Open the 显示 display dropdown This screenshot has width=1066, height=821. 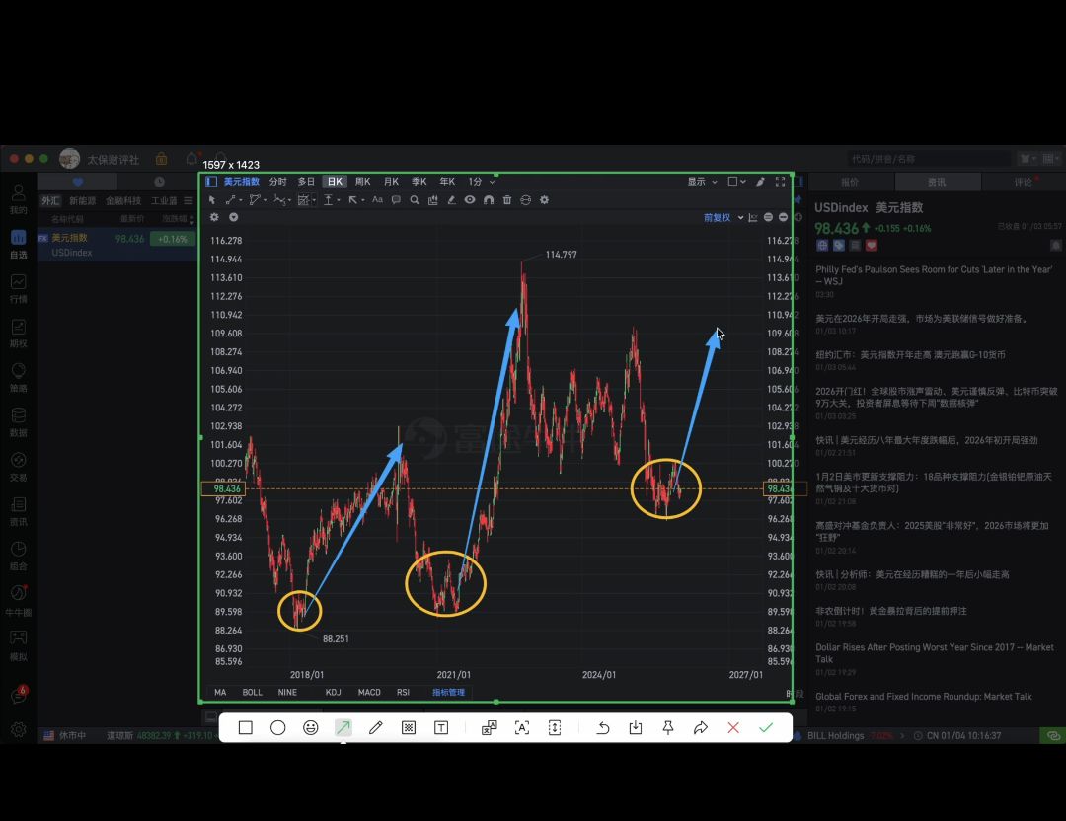[x=701, y=182]
